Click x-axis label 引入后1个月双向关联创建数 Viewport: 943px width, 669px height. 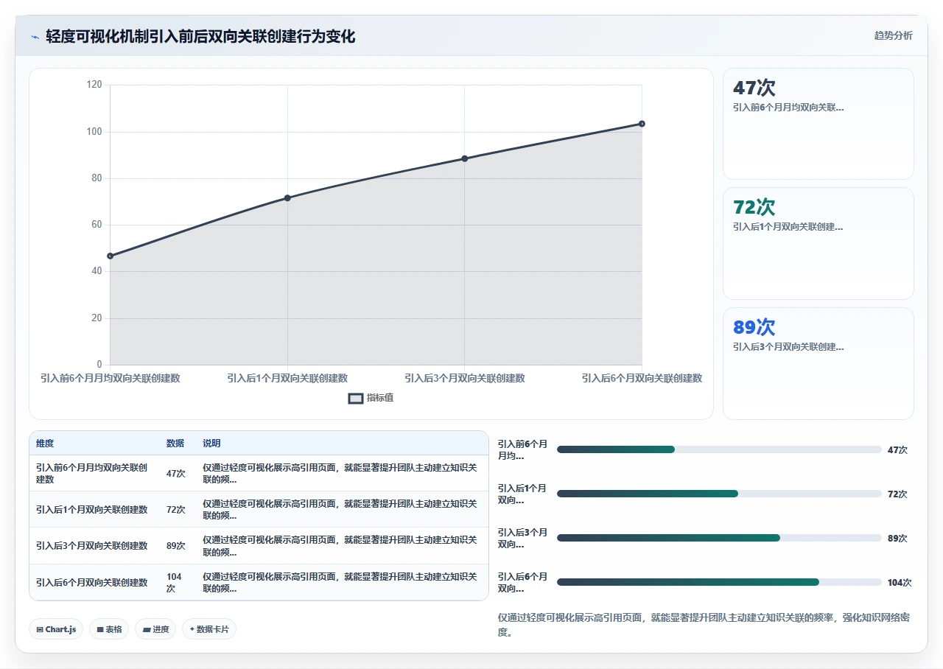click(287, 378)
